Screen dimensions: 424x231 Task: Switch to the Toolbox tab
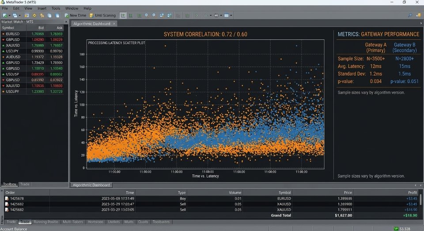(x=9, y=184)
